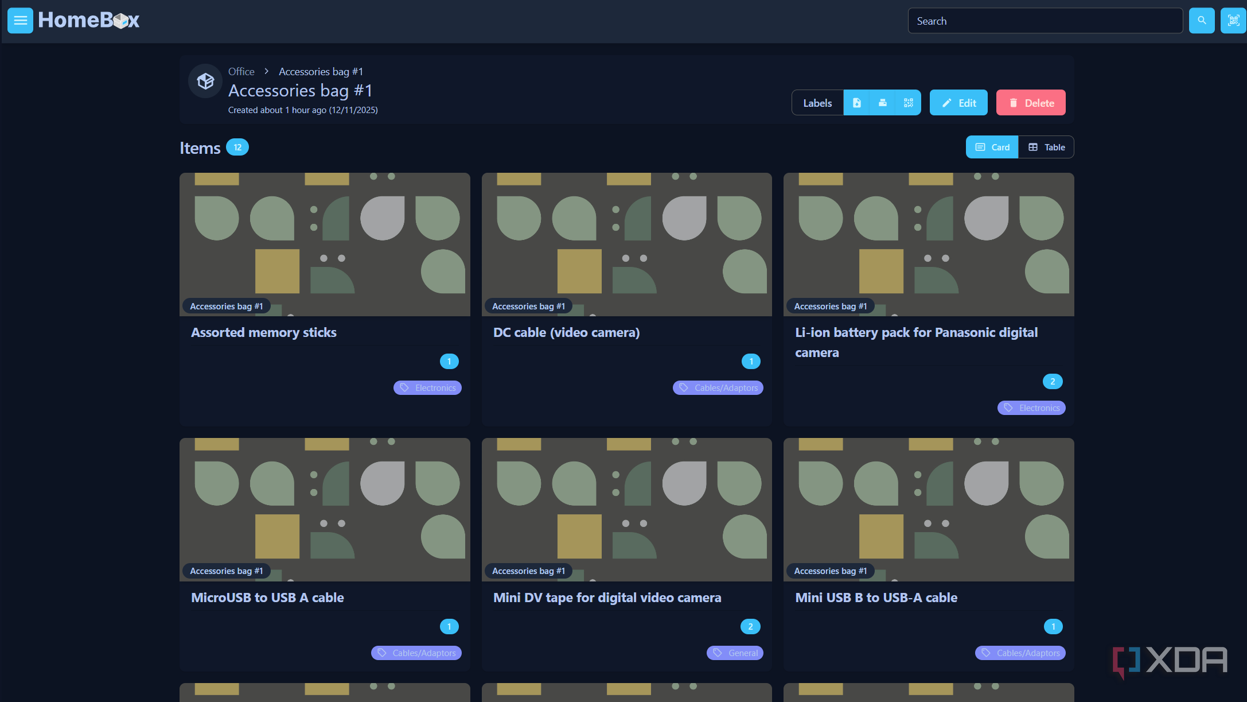Click Accessories bag #1 breadcrumb link

tap(321, 71)
